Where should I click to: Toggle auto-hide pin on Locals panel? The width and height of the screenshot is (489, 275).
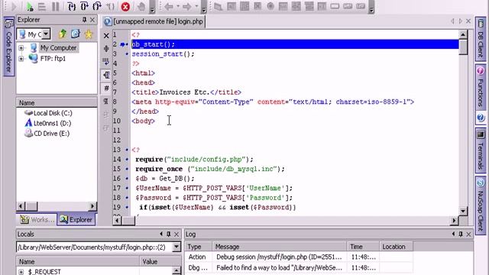[169, 234]
